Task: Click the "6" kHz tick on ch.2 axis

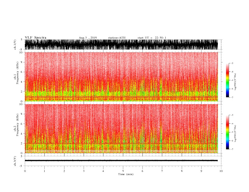Action: click(22, 124)
